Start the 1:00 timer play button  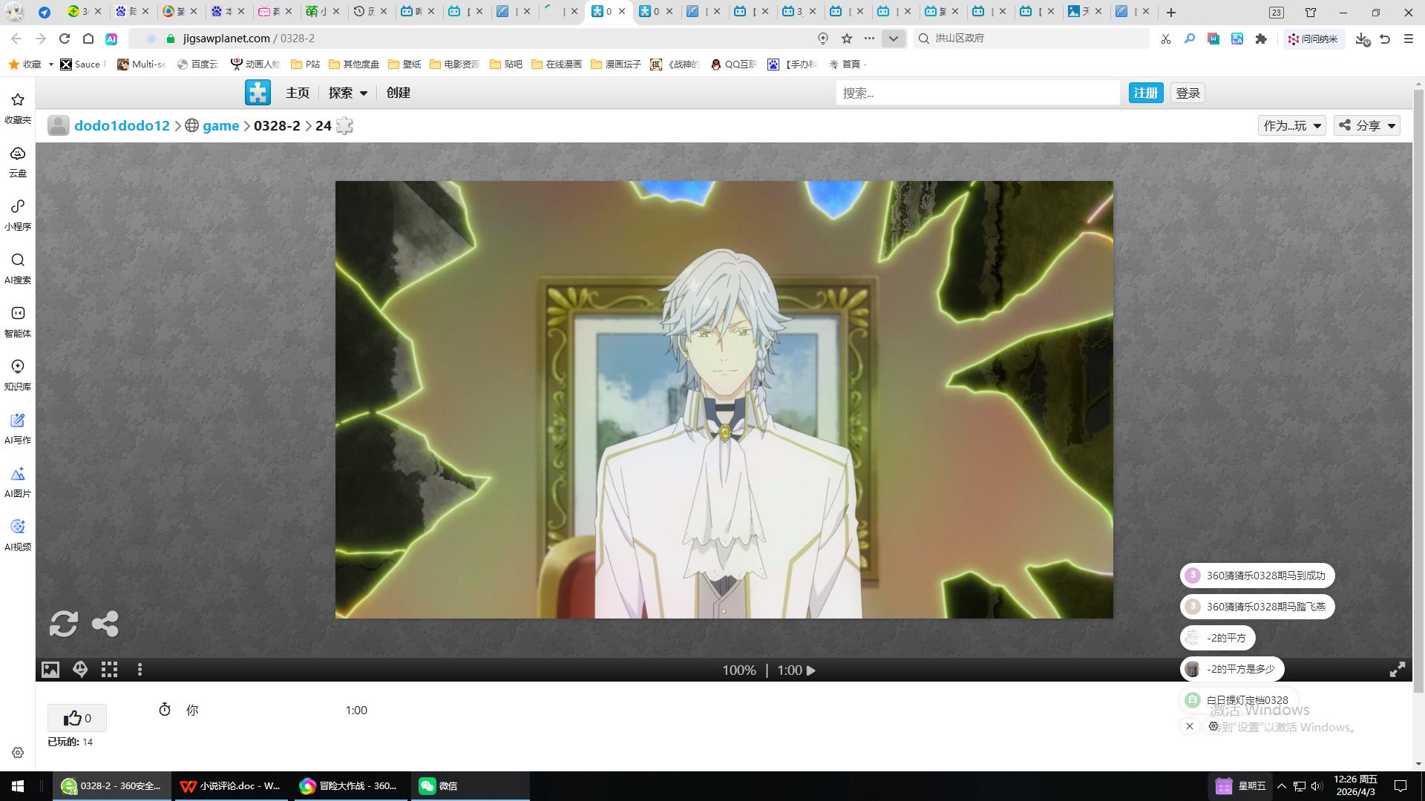click(x=810, y=670)
